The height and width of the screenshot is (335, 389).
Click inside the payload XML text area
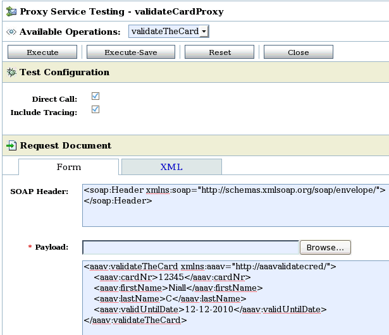[x=236, y=298]
